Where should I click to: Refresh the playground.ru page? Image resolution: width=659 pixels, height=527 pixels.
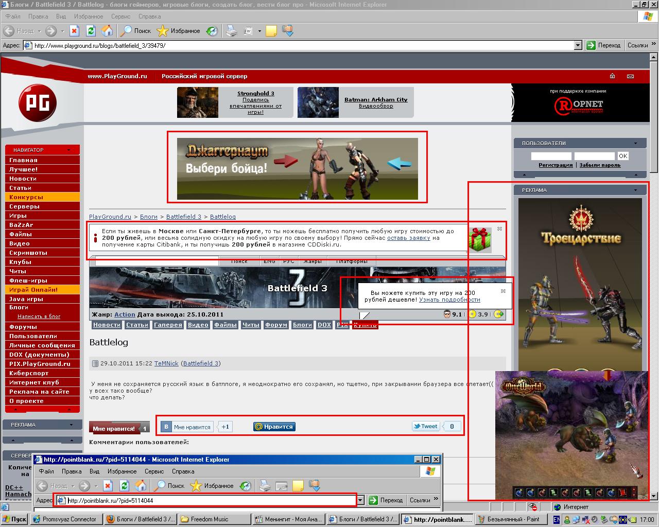pos(91,31)
